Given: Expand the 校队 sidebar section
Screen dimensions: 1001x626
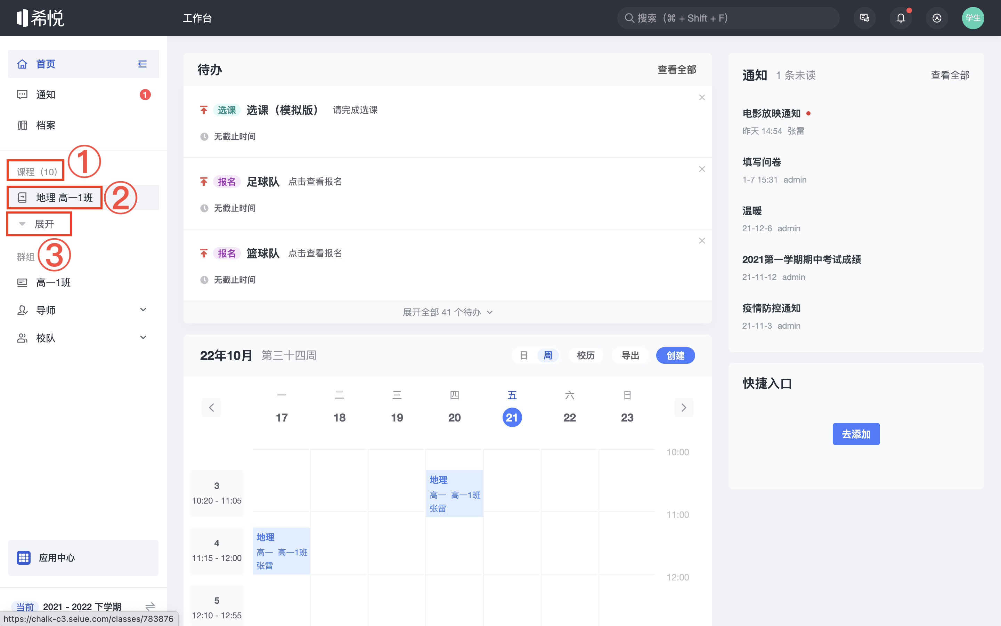Looking at the screenshot, I should 143,337.
